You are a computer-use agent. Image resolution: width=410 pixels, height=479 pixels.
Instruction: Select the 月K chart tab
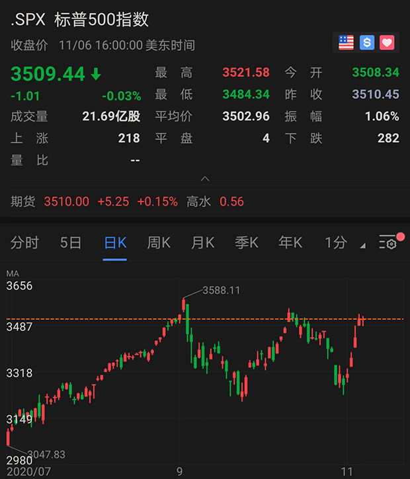tap(203, 243)
